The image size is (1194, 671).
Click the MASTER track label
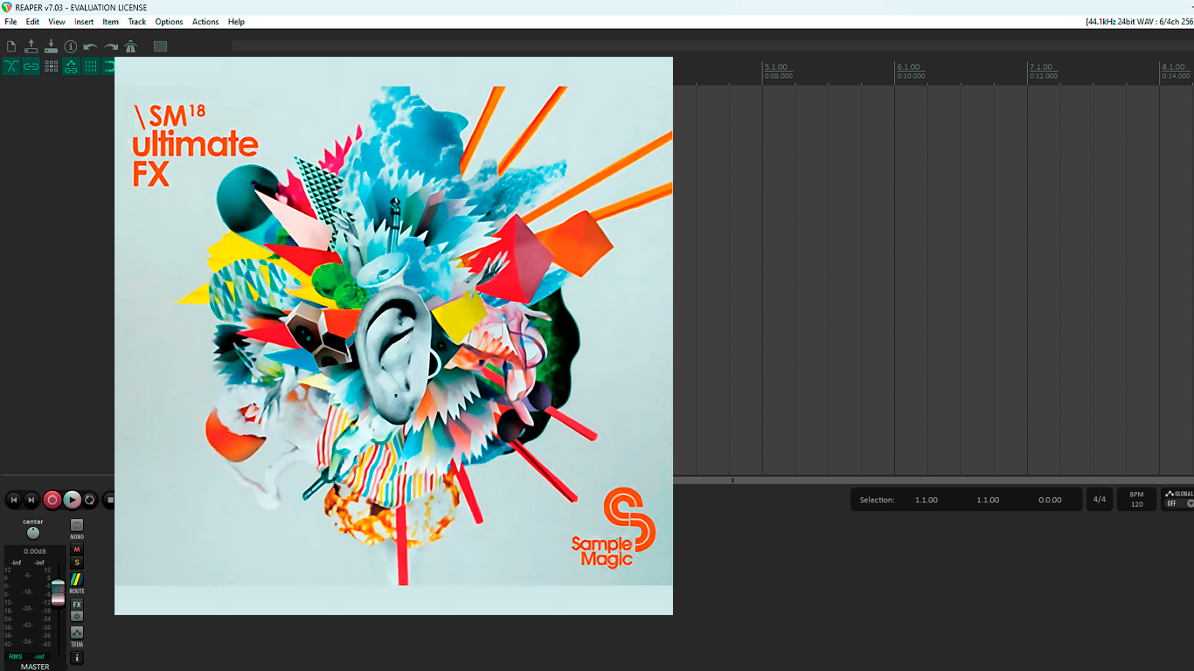pyautogui.click(x=35, y=667)
